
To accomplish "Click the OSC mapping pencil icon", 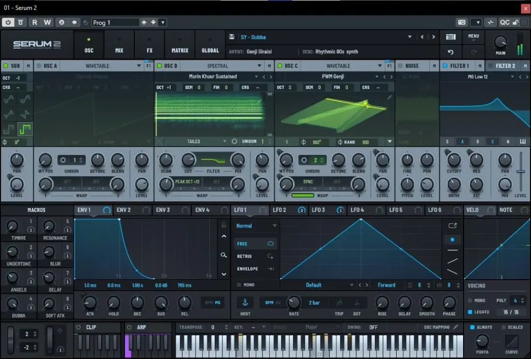I will coord(456,327).
